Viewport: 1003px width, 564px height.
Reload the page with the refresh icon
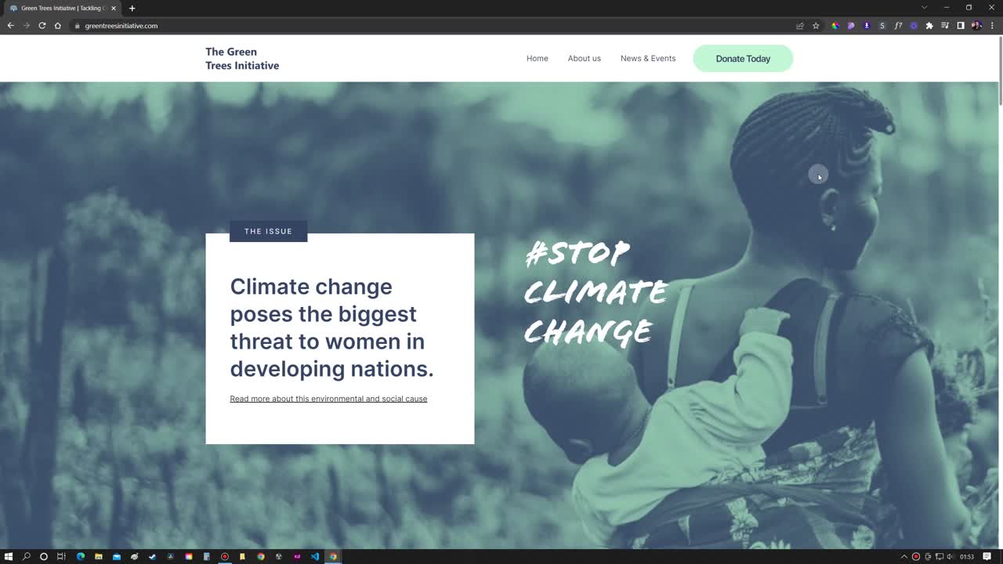tap(42, 26)
